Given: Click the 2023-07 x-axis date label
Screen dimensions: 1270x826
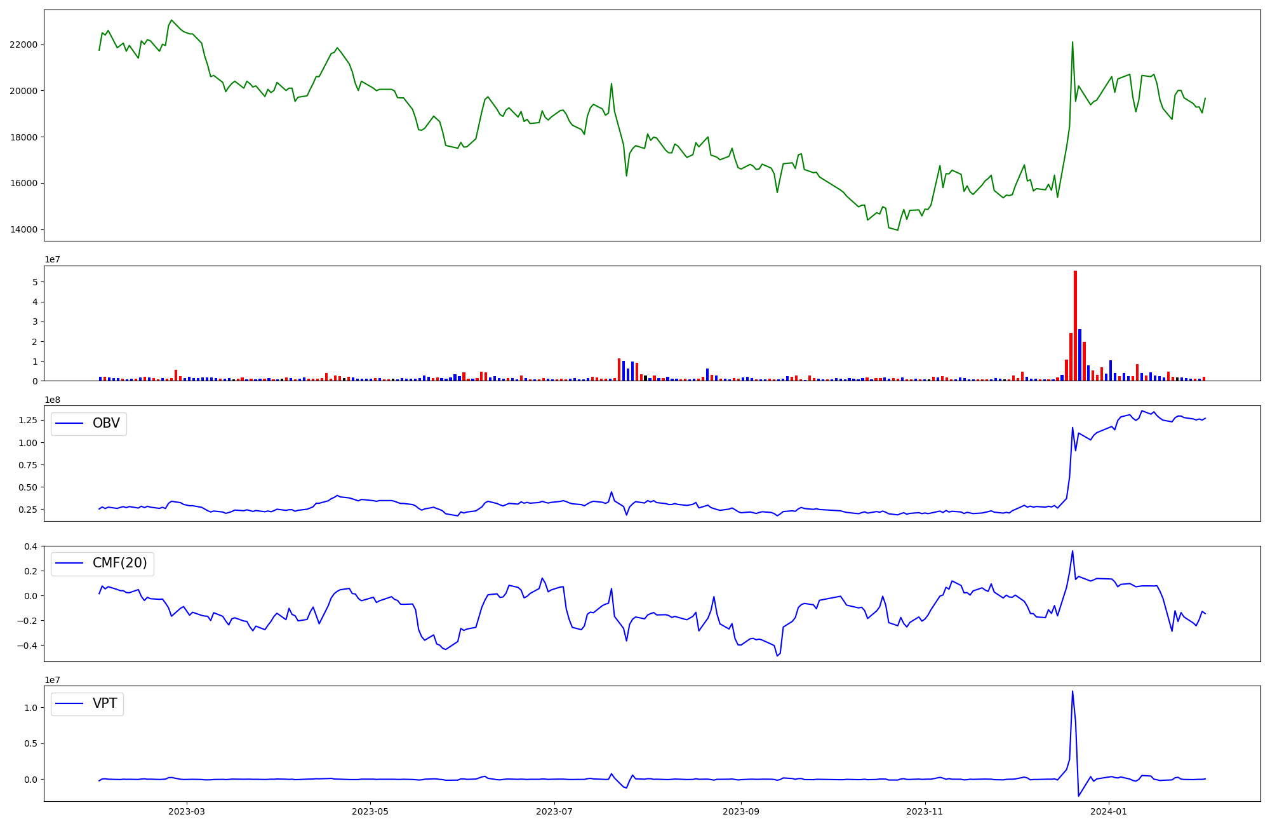Looking at the screenshot, I should coord(554,811).
